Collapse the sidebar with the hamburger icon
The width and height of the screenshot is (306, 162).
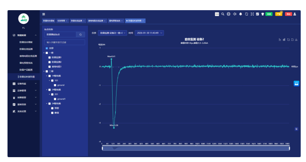[x=44, y=14]
